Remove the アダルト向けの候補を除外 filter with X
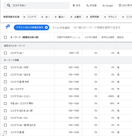This screenshot has width=132, height=136. tap(46, 27)
